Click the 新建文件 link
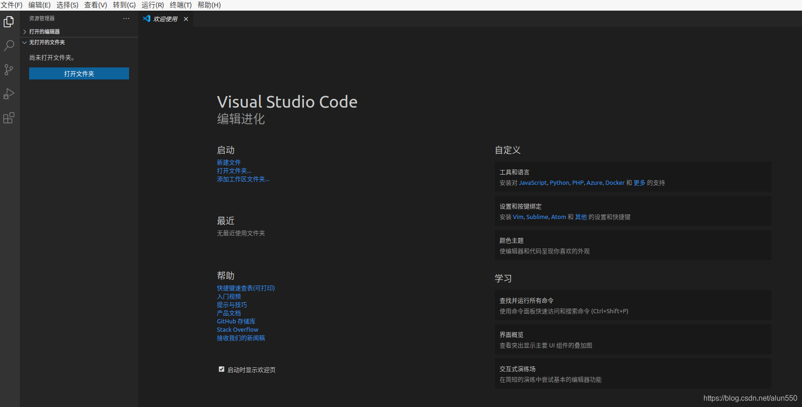 click(229, 163)
